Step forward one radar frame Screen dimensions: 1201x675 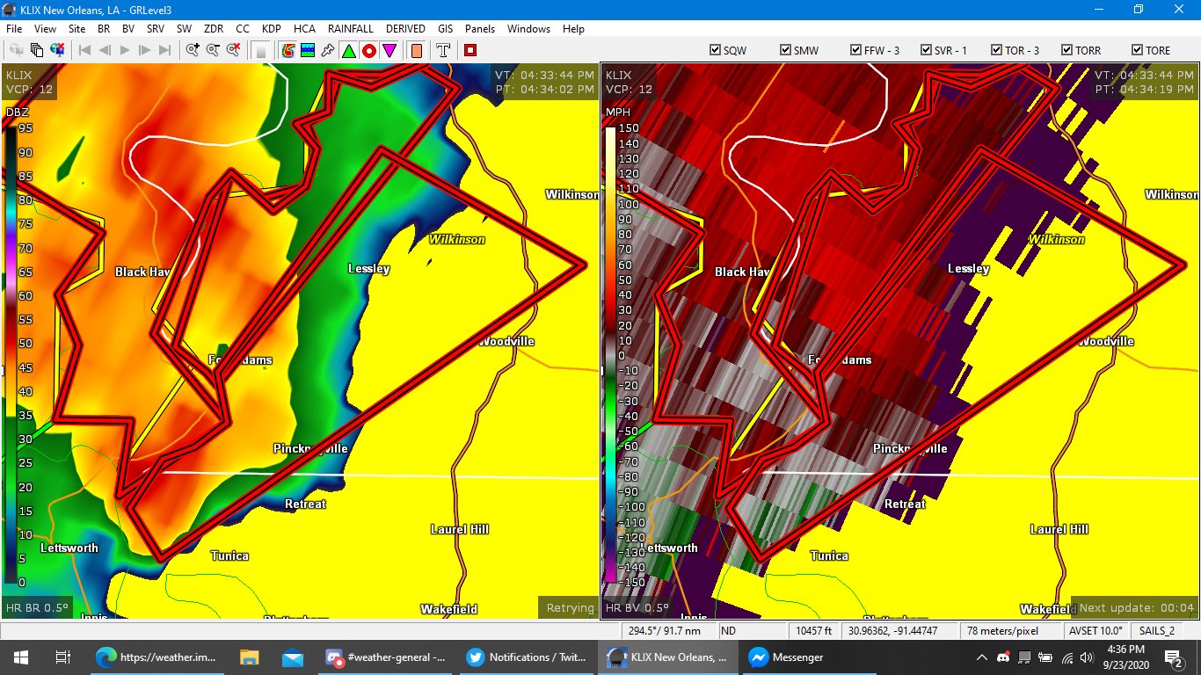click(145, 50)
